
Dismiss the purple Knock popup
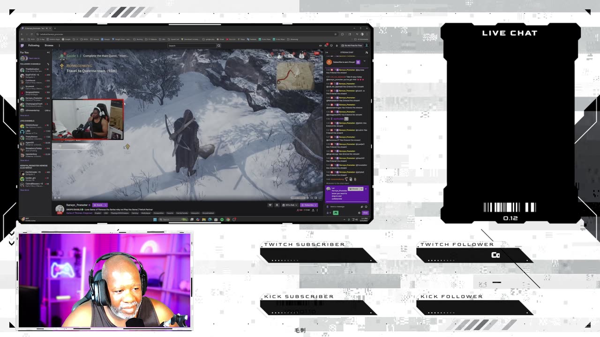(366, 189)
